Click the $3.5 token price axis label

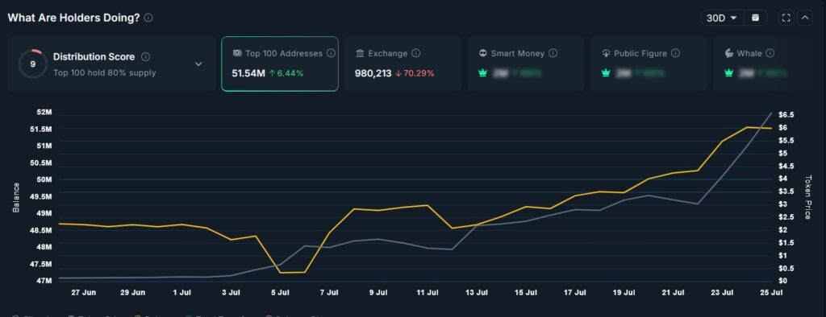pos(786,191)
